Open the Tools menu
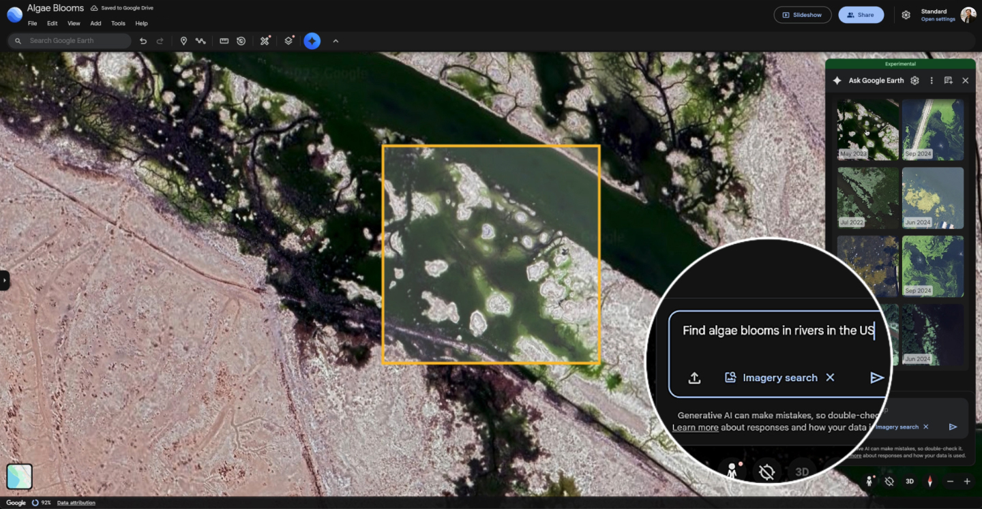 [x=117, y=23]
